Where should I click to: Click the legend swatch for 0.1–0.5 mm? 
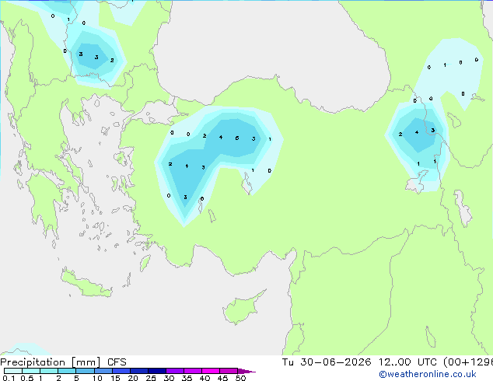point(13,371)
